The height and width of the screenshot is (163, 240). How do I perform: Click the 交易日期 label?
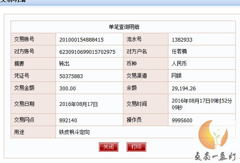tap(24, 104)
